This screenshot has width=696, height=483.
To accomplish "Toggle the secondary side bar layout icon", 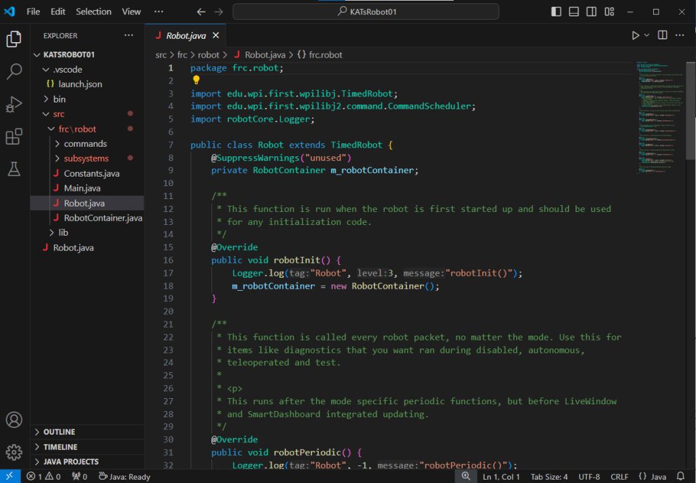I will pos(592,12).
